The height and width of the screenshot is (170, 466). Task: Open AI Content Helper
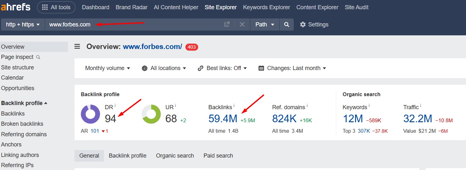(176, 7)
